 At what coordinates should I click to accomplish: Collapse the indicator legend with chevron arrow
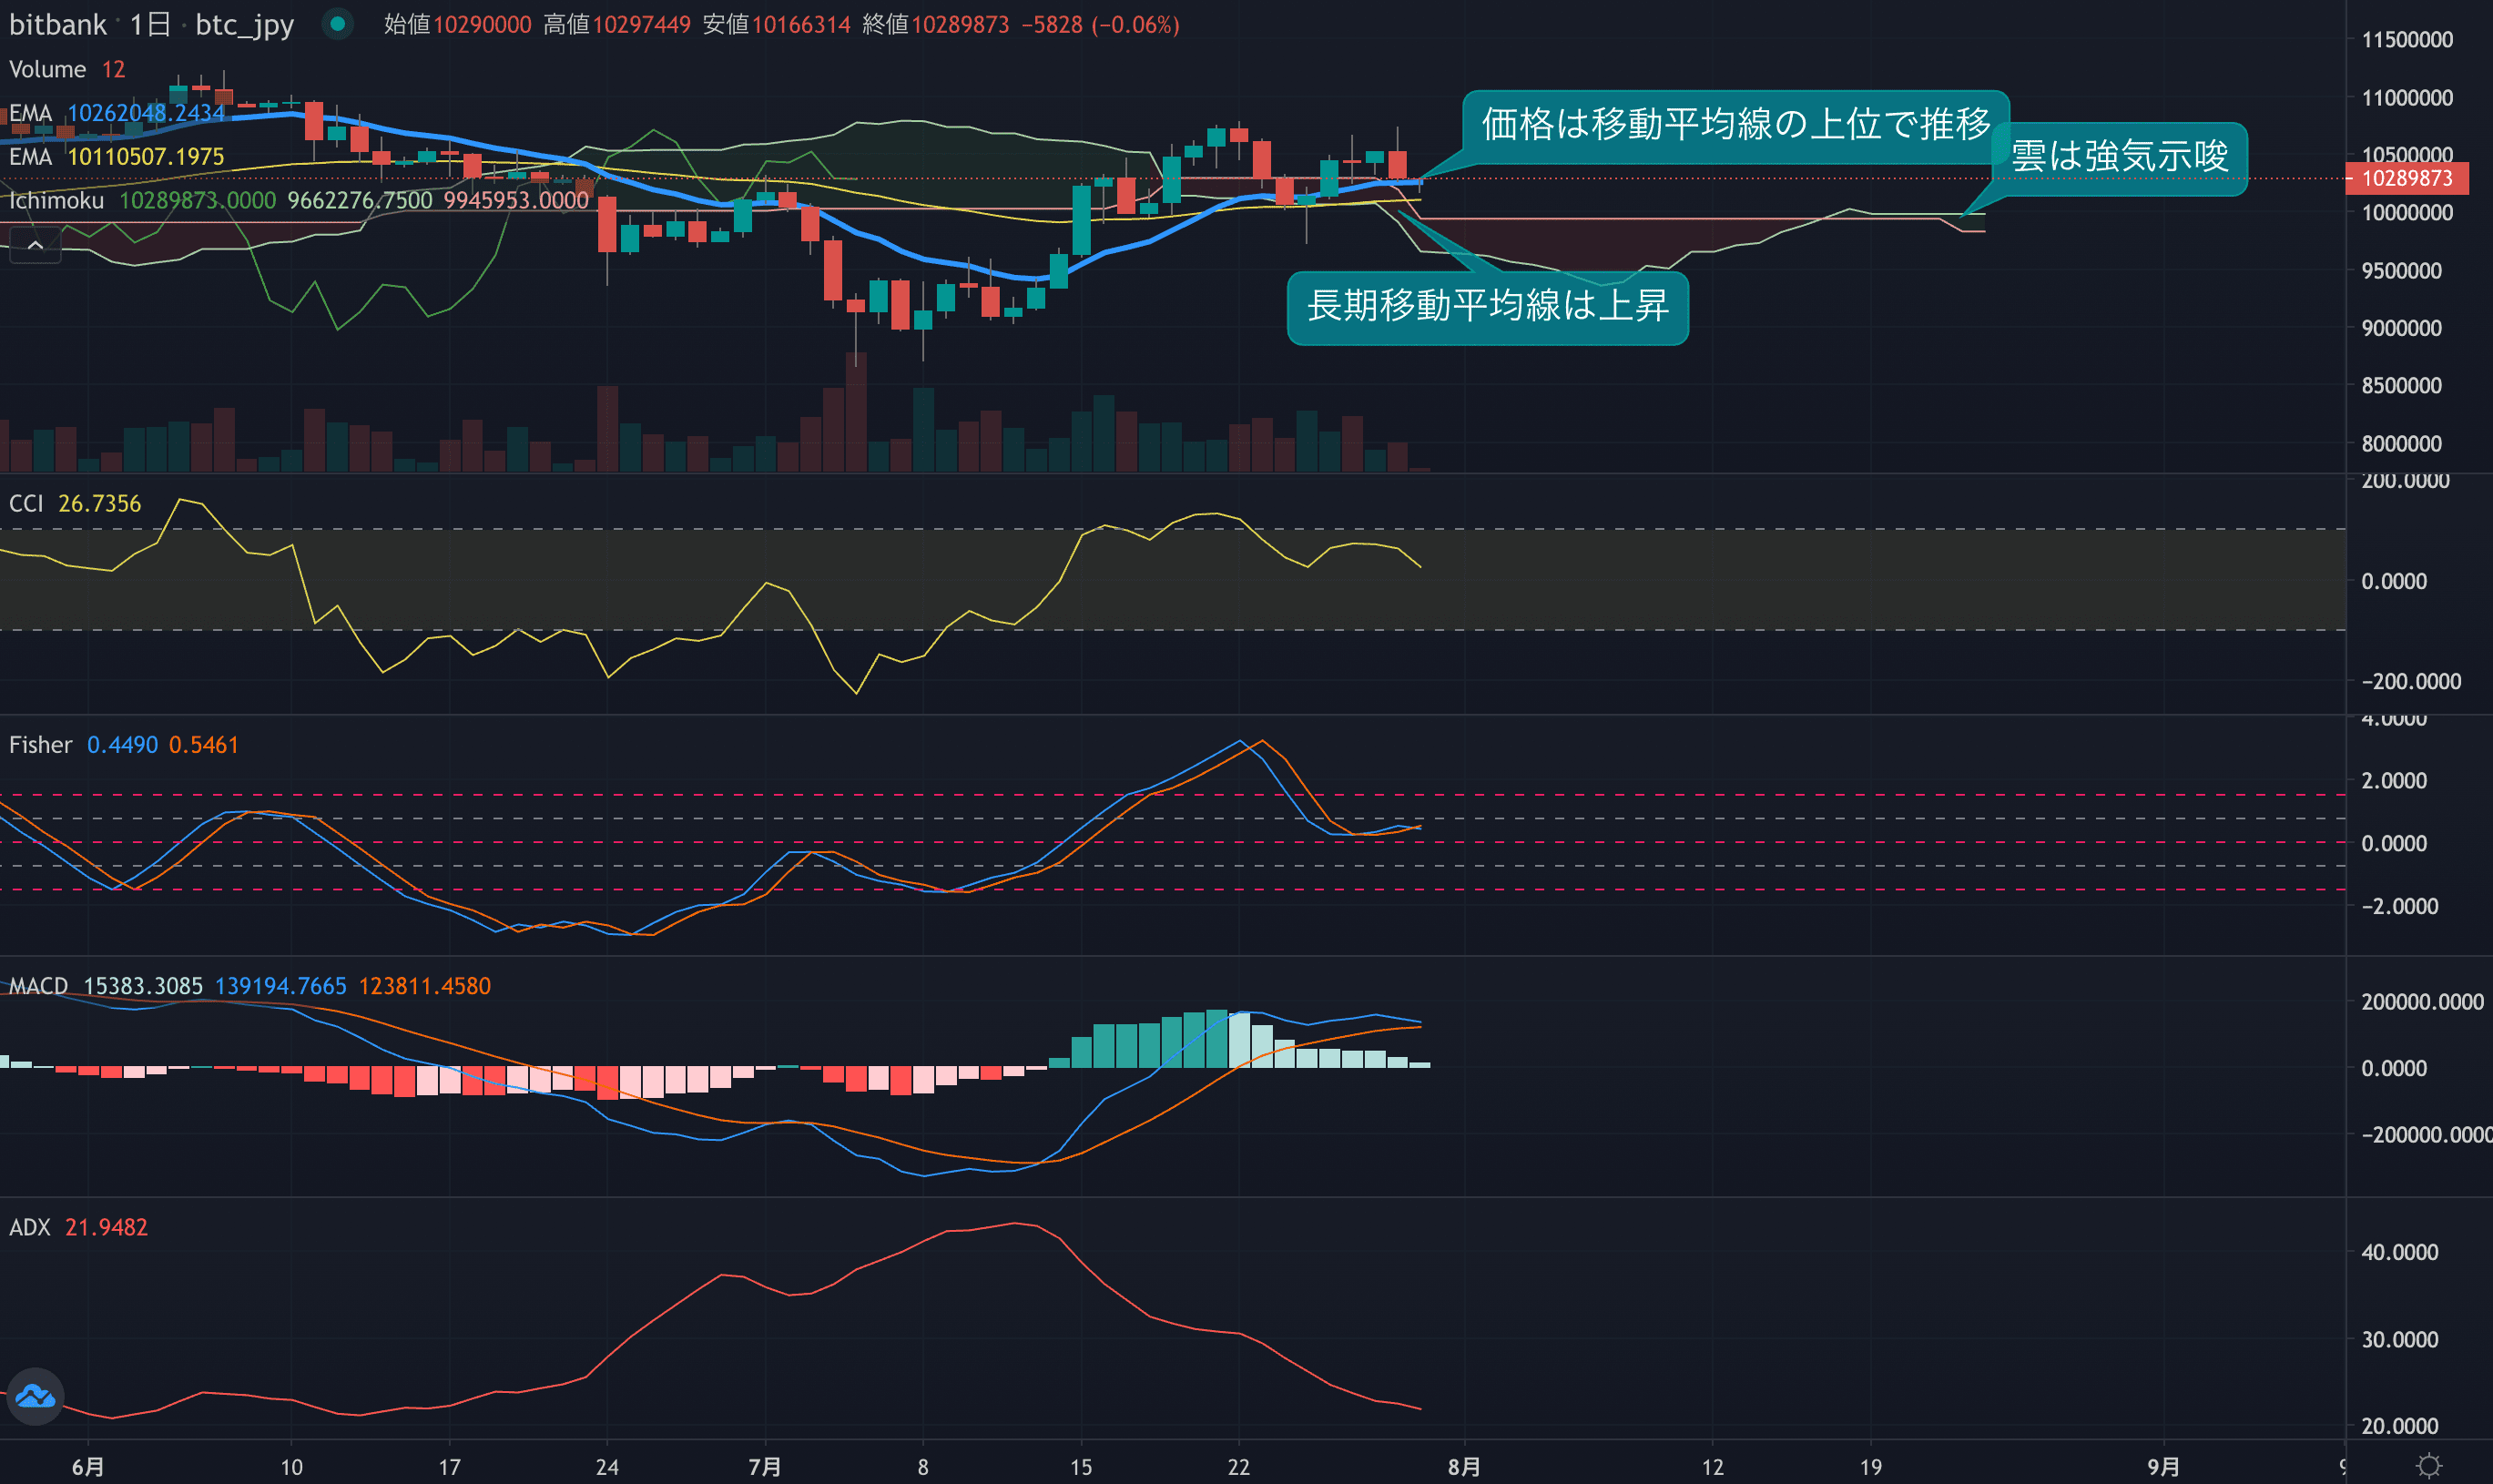(35, 245)
